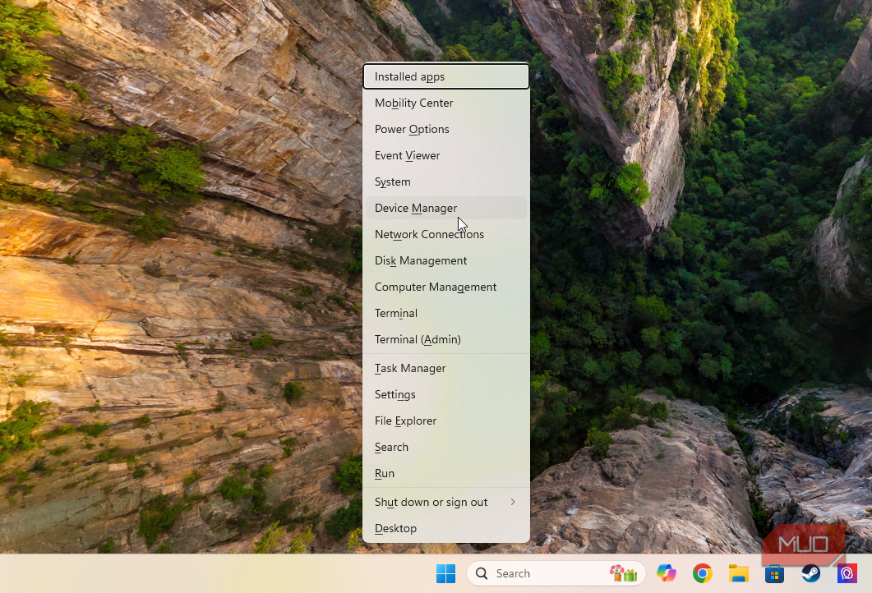The image size is (872, 593).
Task: Choose System from the menu
Action: pos(446,182)
